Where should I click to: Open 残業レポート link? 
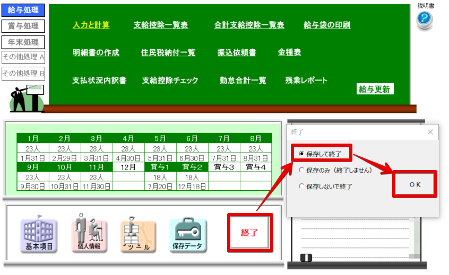306,81
